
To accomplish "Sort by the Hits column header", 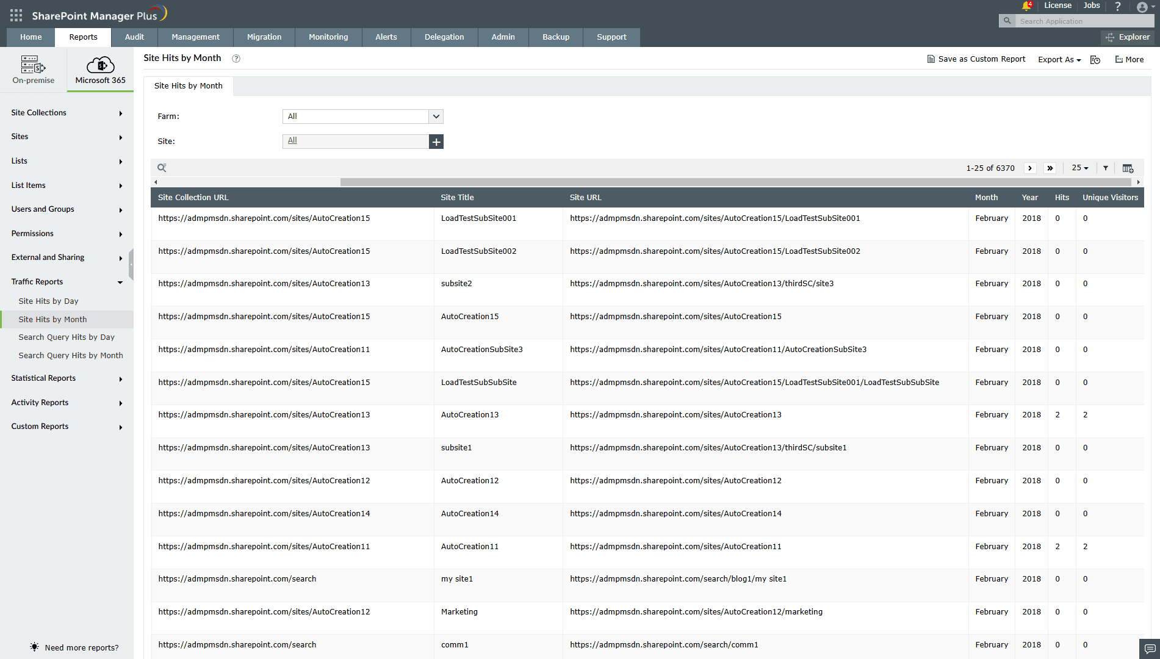I will tap(1062, 198).
